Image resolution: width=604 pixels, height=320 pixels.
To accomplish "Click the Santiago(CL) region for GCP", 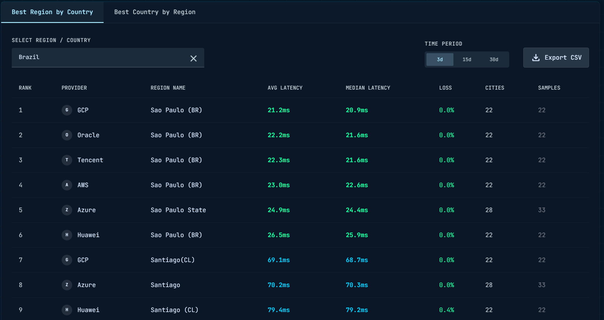I will (173, 260).
